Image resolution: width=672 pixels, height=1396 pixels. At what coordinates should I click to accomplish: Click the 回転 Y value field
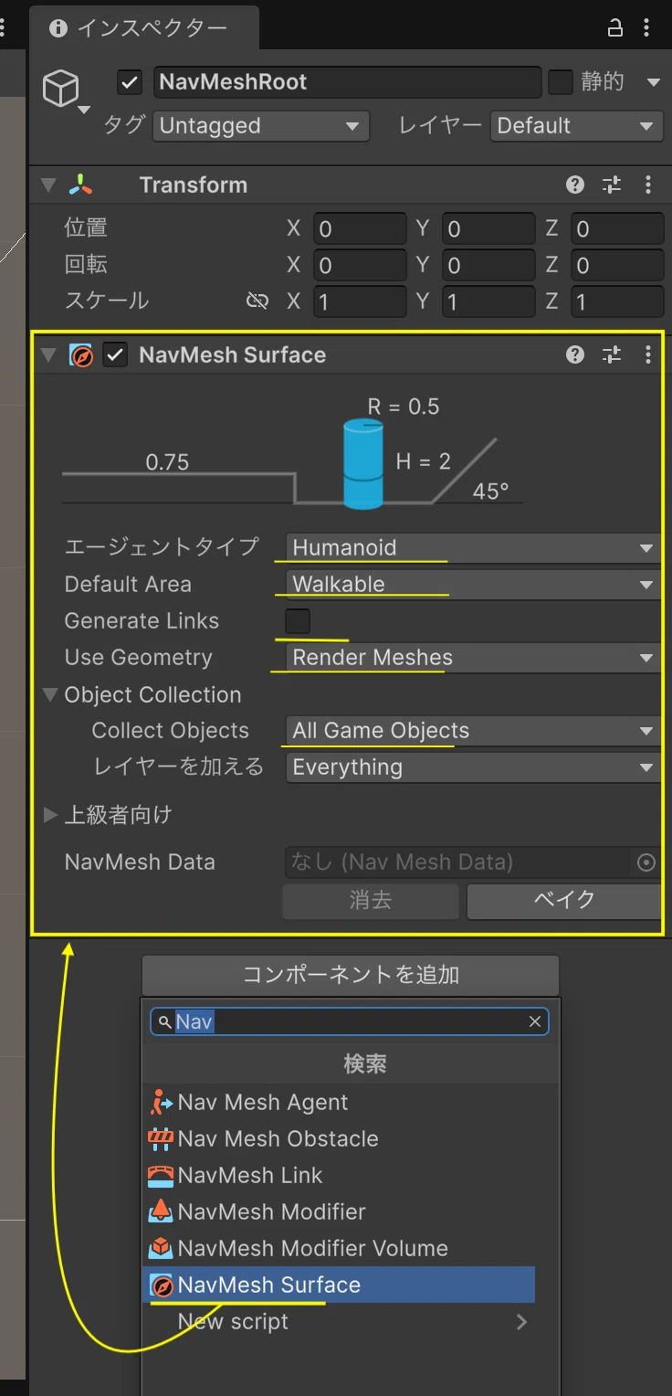[x=488, y=265]
